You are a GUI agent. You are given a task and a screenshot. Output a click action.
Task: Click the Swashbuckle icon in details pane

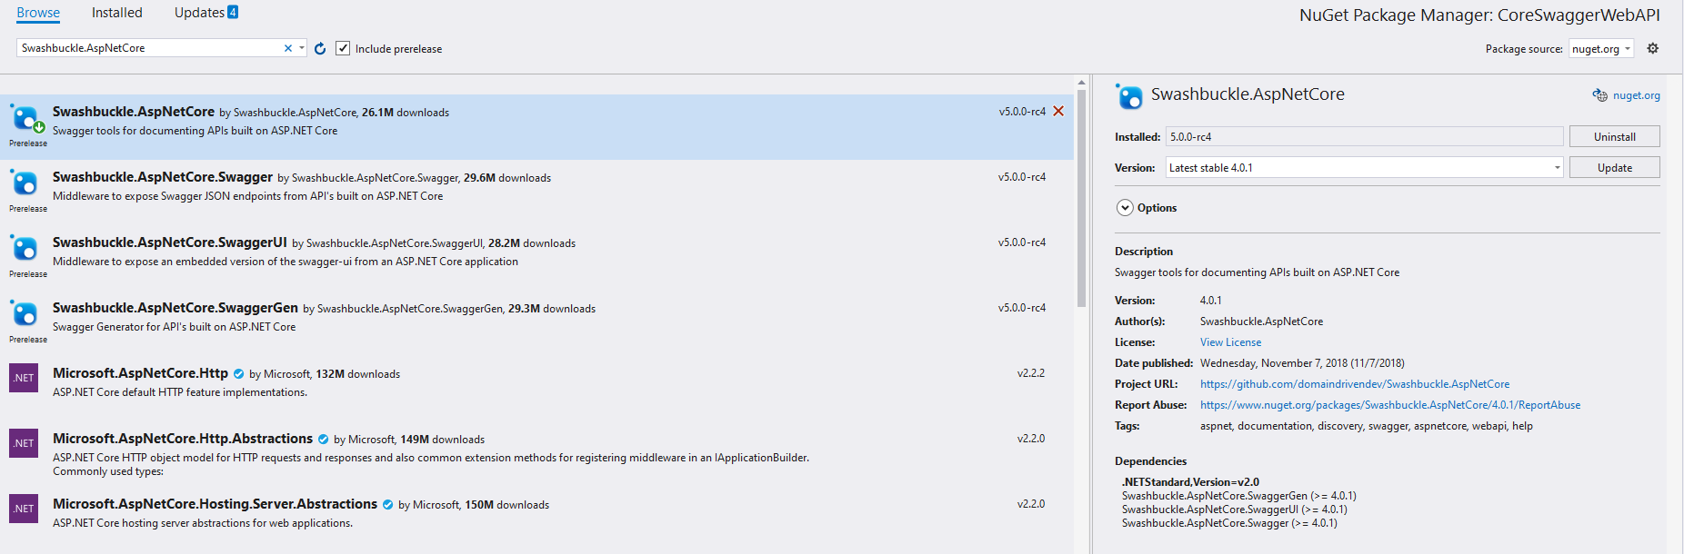[1129, 95]
